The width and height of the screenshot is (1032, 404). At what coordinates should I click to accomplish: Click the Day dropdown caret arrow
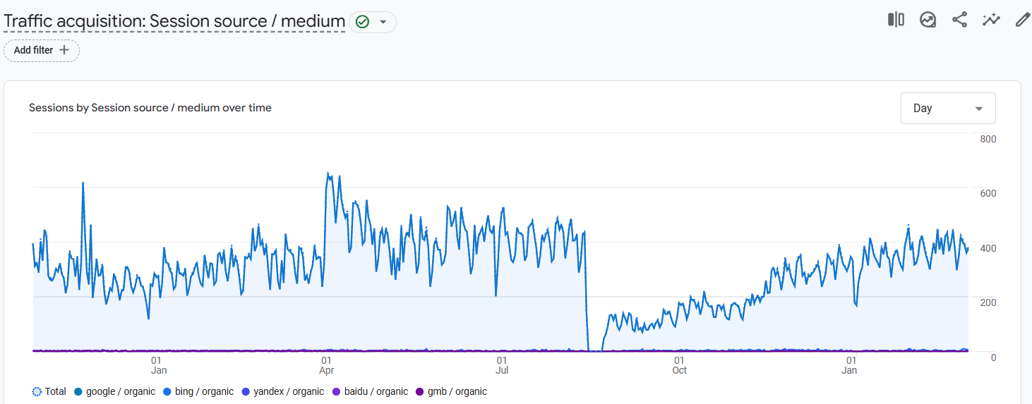[x=979, y=109]
